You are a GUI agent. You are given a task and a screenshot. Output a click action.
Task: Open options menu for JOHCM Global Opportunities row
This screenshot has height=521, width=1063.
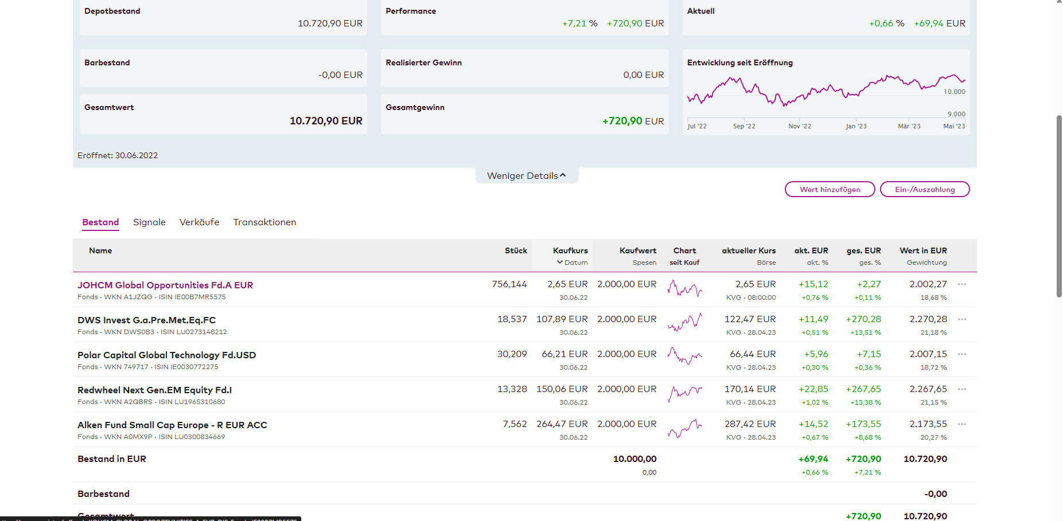tap(962, 284)
